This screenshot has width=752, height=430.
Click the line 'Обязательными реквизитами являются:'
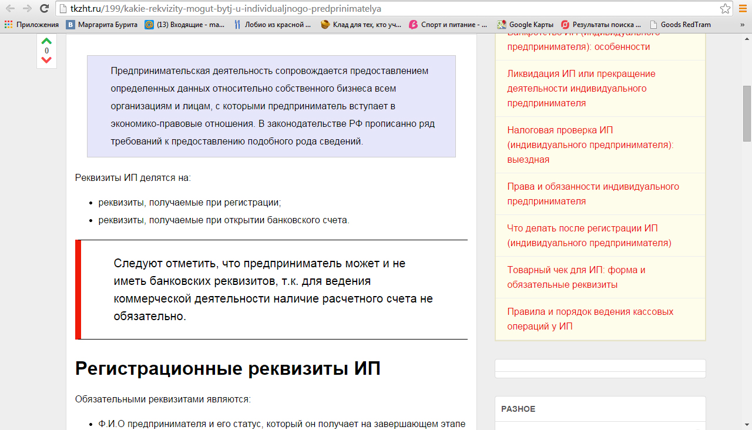pyautogui.click(x=163, y=399)
